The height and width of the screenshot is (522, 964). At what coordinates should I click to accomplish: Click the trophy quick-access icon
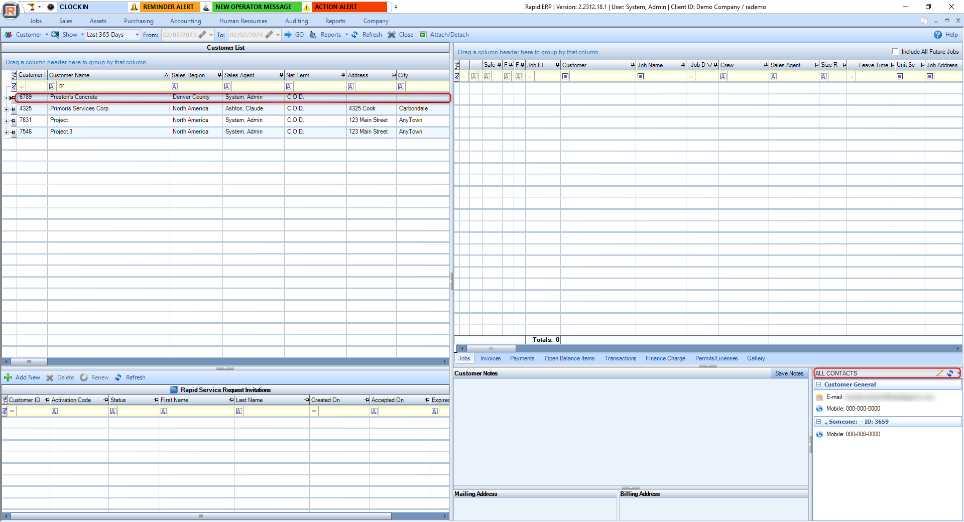(32, 7)
